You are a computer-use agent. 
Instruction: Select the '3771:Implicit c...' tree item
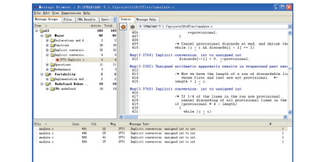pos(74,60)
